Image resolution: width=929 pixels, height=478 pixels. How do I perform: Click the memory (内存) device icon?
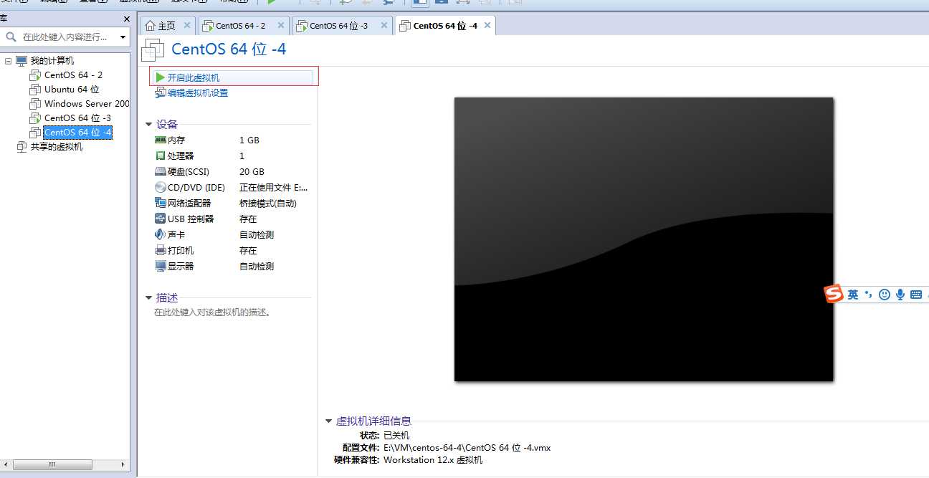pos(161,140)
